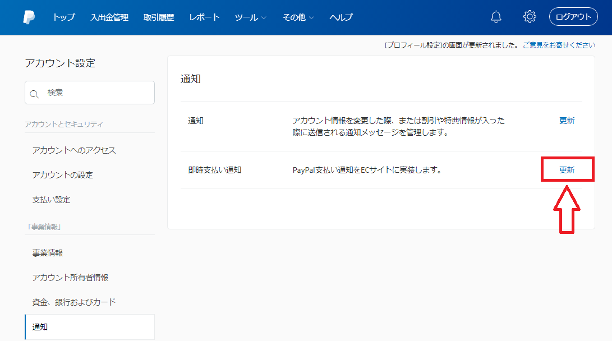
Task: Select the active 通知 sidebar item
Action: click(90, 327)
